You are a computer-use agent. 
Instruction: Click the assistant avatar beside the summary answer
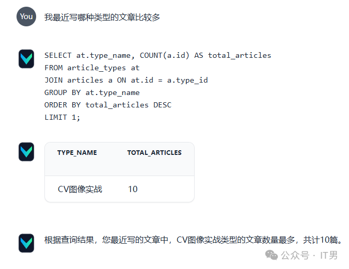[26, 243]
